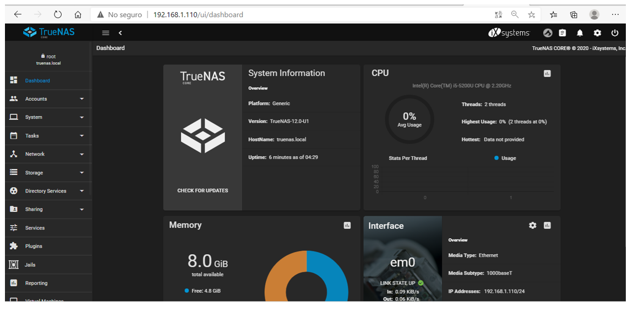The image size is (633, 312).
Task: Open browser settings and more menu
Action: click(x=615, y=14)
